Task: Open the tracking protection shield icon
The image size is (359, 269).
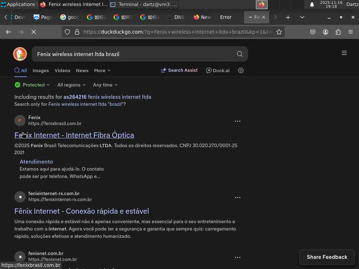Action: tap(67, 32)
